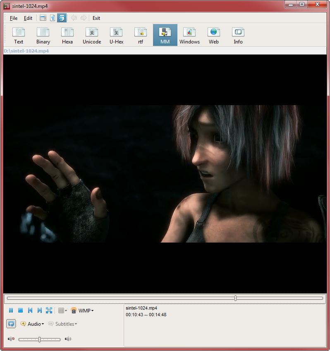This screenshot has height=351, width=330.
Task: Toggle the repeat loop button
Action: coord(11,324)
